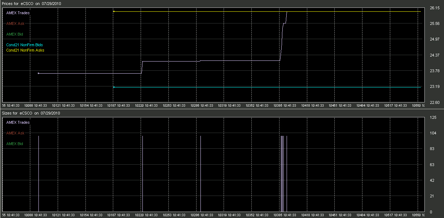This screenshot has height=218, width=444.
Task: Select the Cond21 NonFirm Bids legend entry
Action: pos(24,45)
